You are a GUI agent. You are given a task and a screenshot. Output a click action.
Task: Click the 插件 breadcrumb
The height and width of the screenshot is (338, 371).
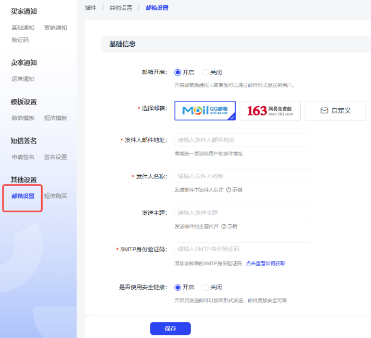[91, 8]
